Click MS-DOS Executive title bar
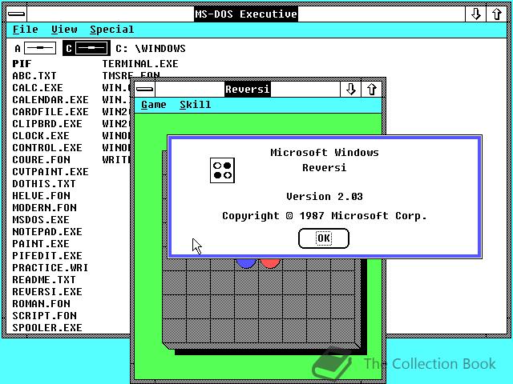Screen dimensions: 513x384 pyautogui.click(x=246, y=14)
